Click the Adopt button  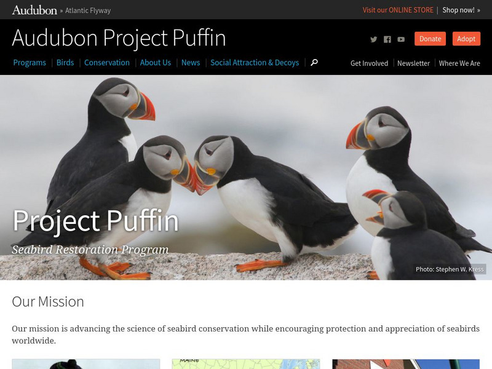(x=466, y=39)
